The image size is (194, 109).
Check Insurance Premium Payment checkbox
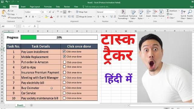[x=64, y=72]
